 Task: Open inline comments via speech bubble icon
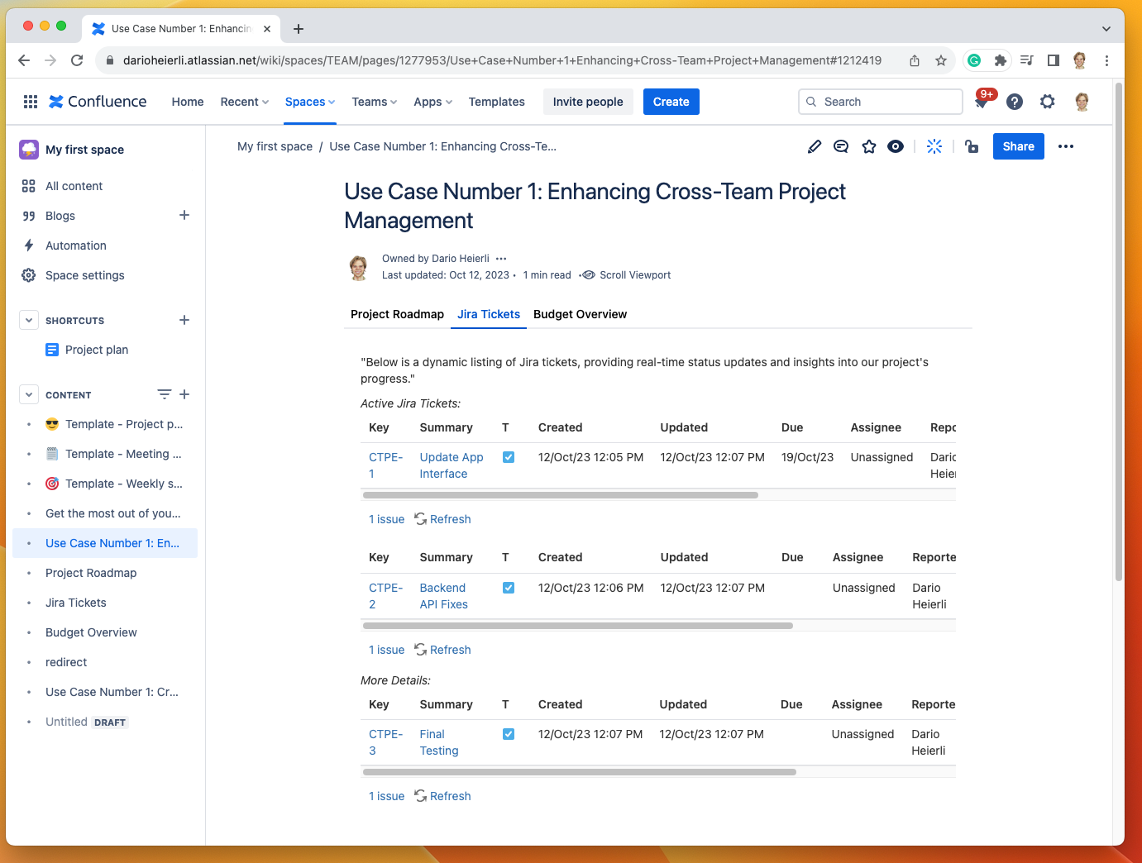(841, 146)
